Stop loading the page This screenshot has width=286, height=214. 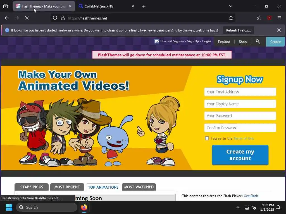pyautogui.click(x=27, y=18)
